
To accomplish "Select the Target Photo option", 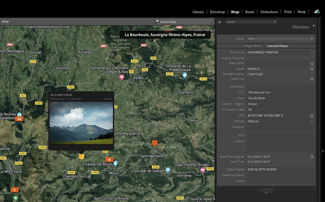I will pyautogui.click(x=253, y=46).
